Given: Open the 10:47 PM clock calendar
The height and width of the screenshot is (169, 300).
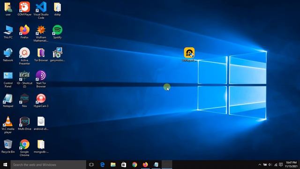Looking at the screenshot, I should (x=291, y=165).
